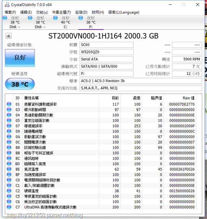This screenshot has width=207, height=219.
Task: Click status icon for attribute C1
Action: pos(9,185)
